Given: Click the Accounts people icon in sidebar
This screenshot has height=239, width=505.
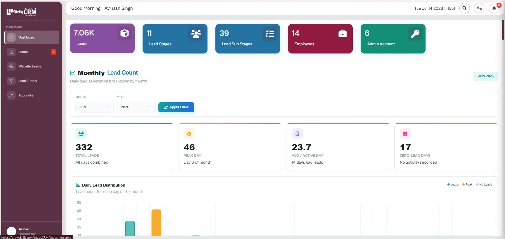Looking at the screenshot, I should (11, 95).
